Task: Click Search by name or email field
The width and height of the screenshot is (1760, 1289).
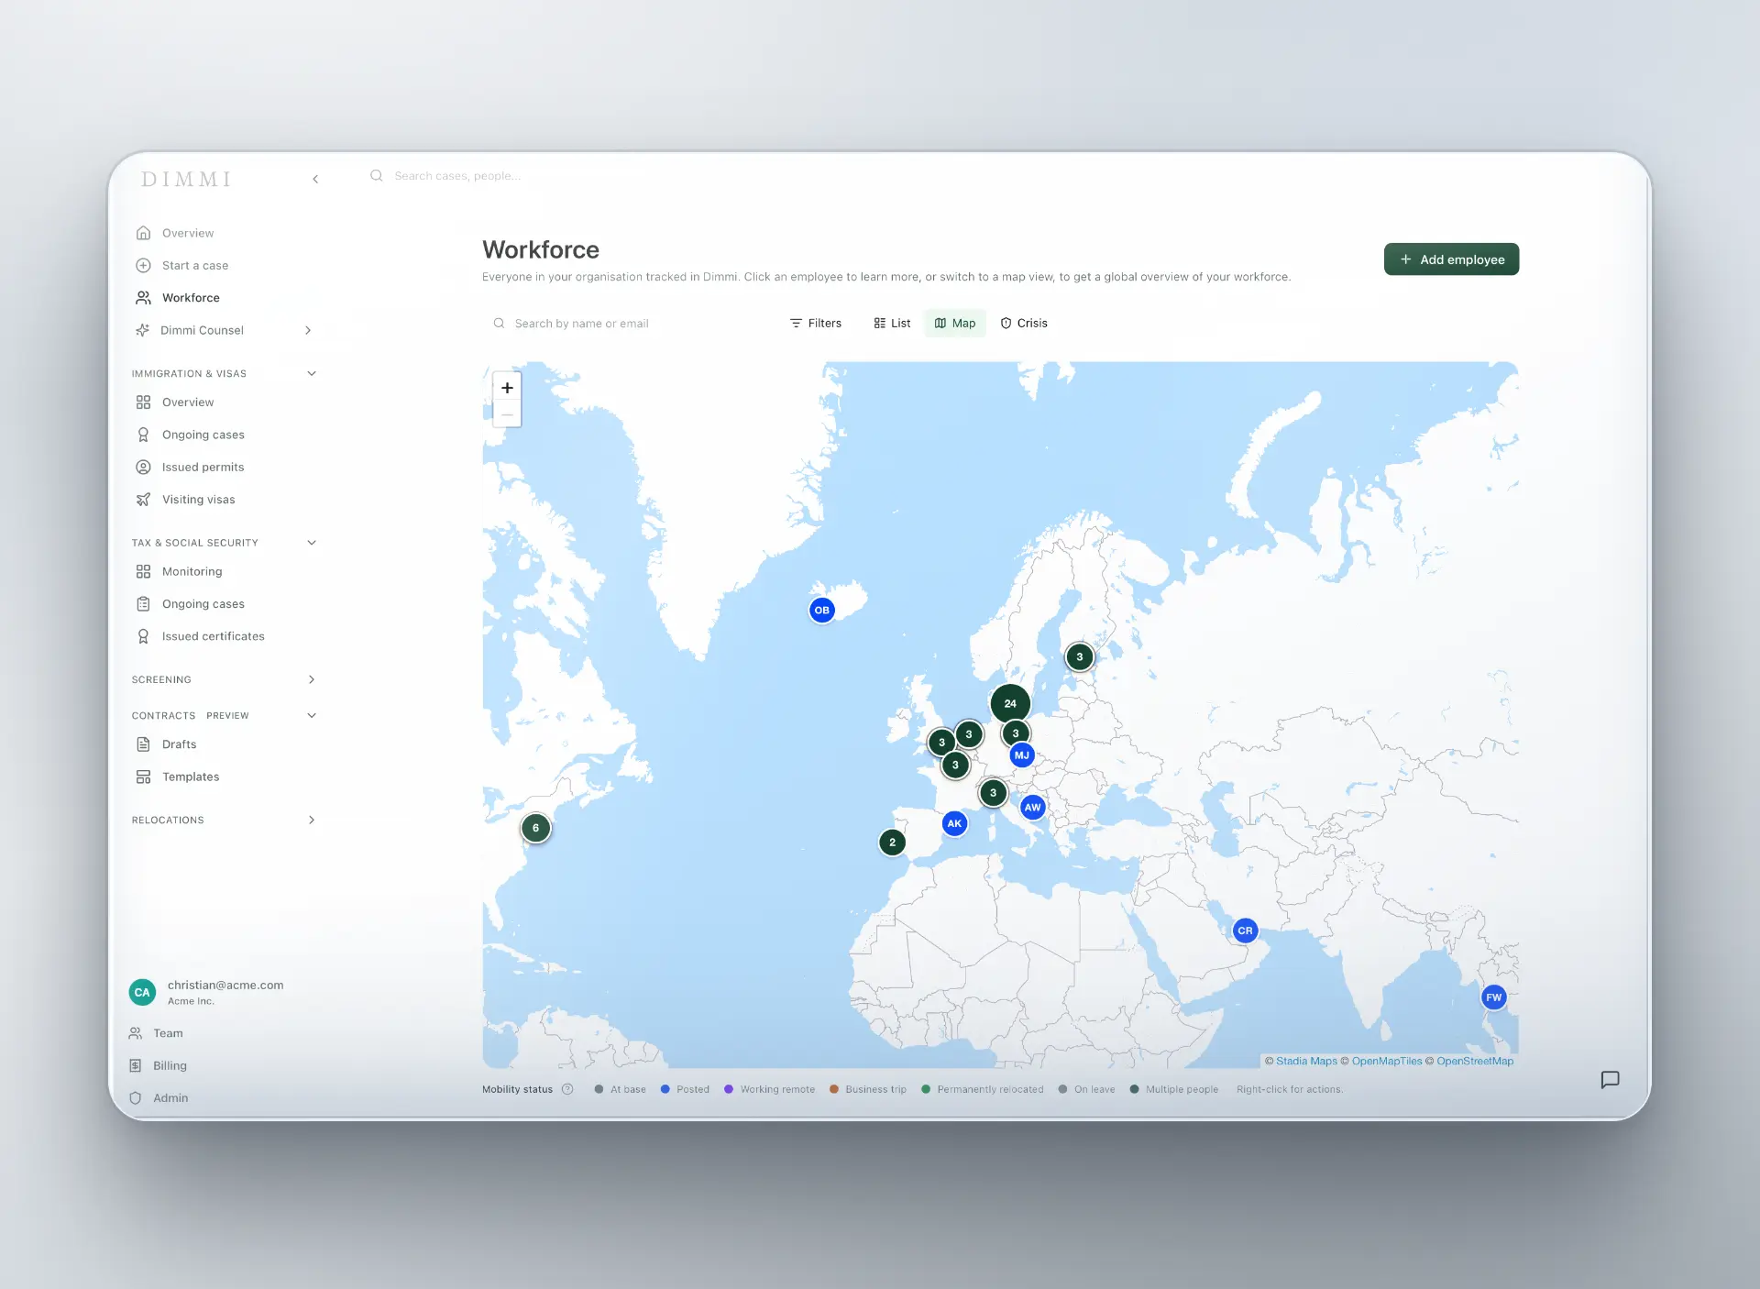Action: (x=628, y=323)
